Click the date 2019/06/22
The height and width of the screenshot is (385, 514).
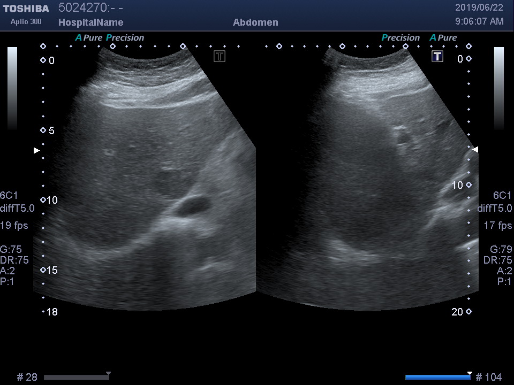[x=479, y=7]
